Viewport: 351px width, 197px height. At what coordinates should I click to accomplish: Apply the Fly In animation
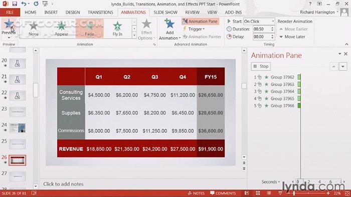click(x=117, y=28)
